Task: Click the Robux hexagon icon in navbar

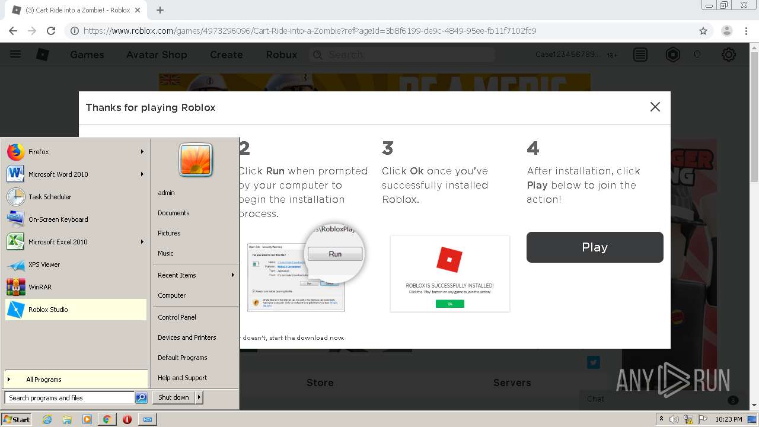Action: pos(673,55)
